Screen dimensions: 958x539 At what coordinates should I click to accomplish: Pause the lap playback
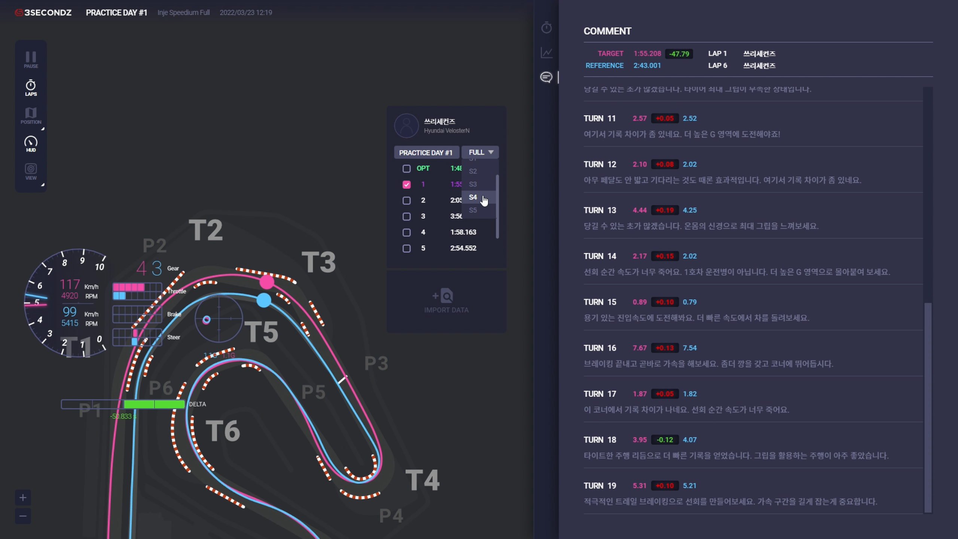point(31,60)
